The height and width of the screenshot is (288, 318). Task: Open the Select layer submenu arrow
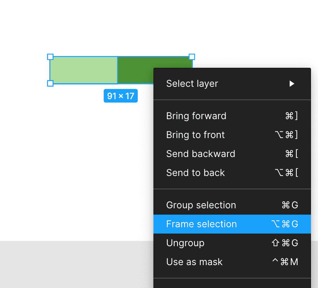point(292,84)
